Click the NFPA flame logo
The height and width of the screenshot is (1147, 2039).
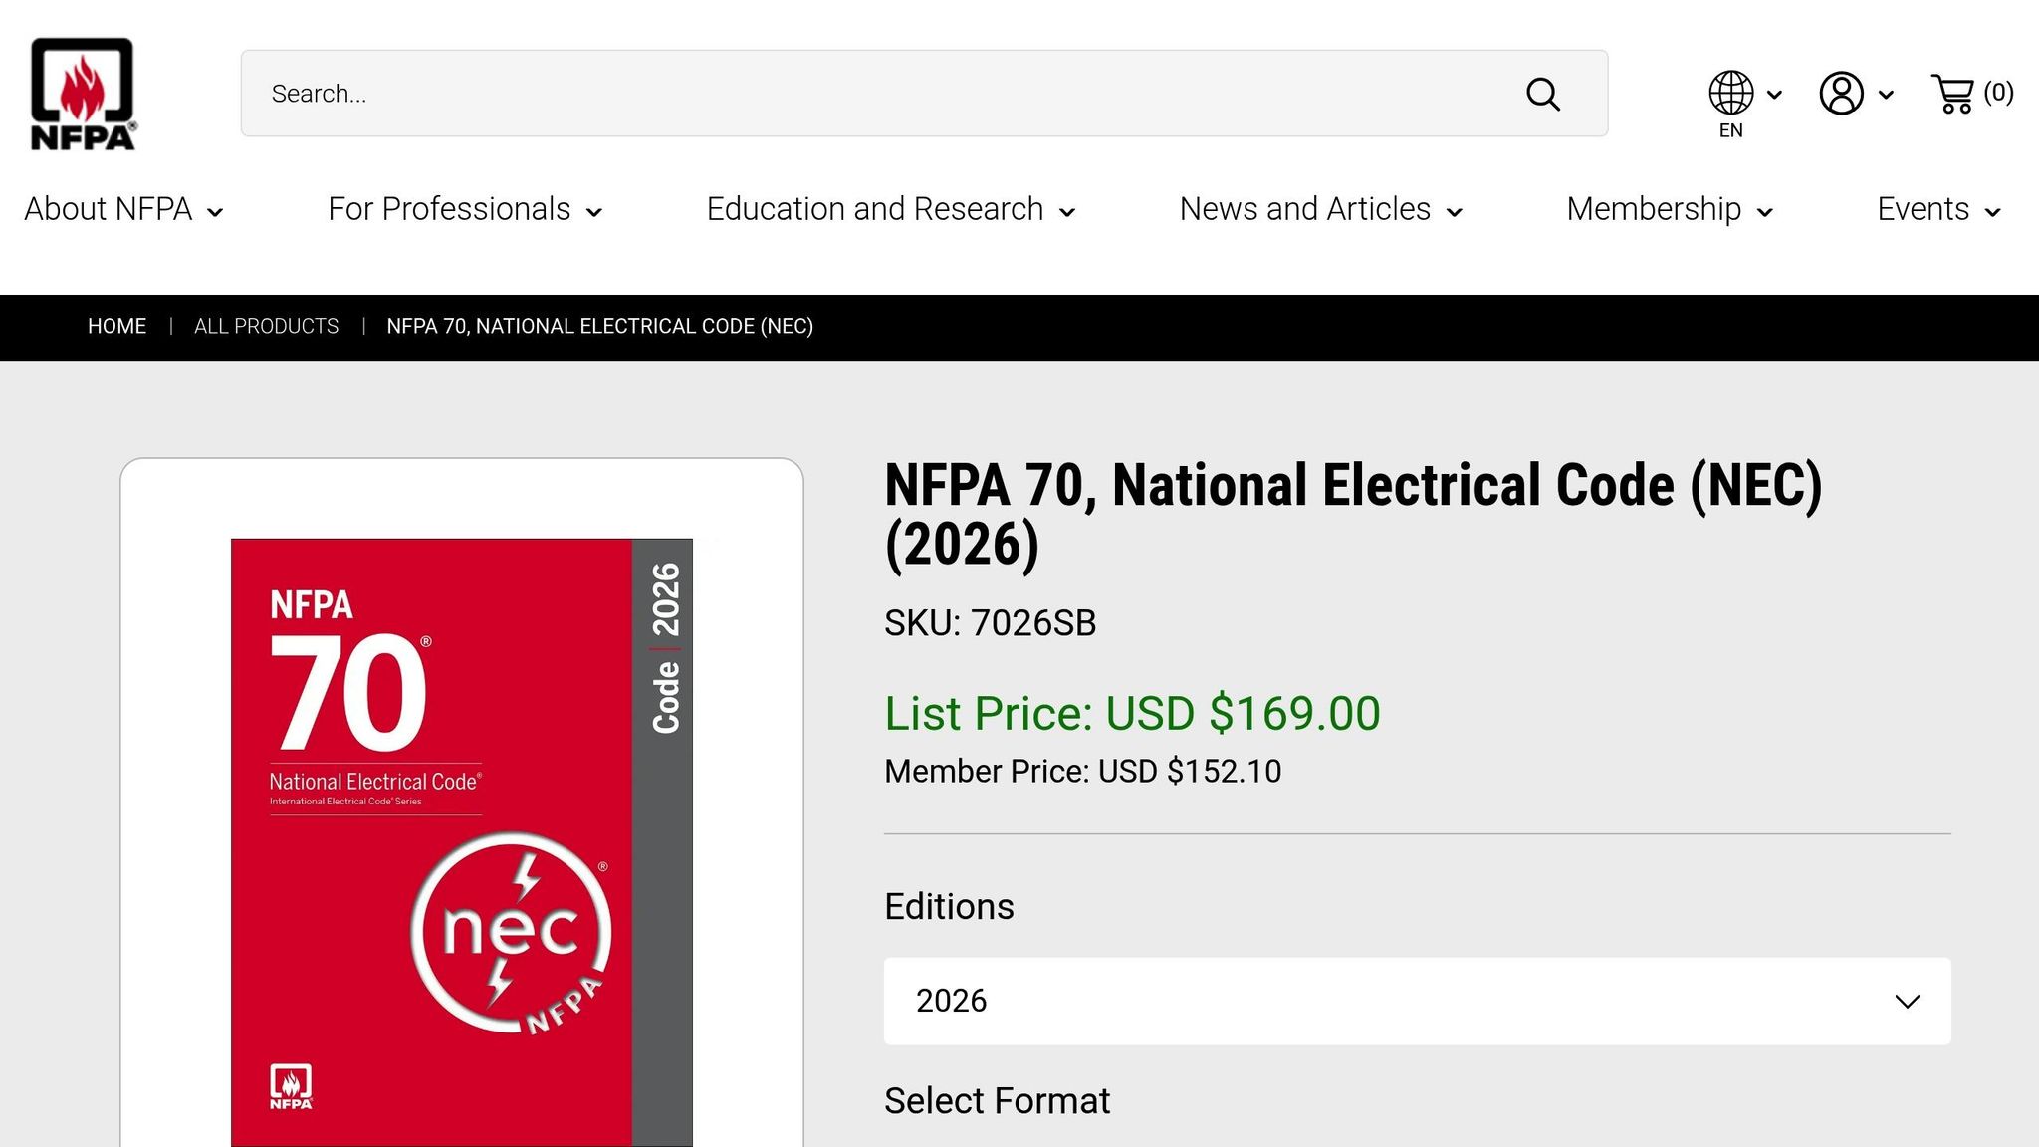click(x=83, y=93)
